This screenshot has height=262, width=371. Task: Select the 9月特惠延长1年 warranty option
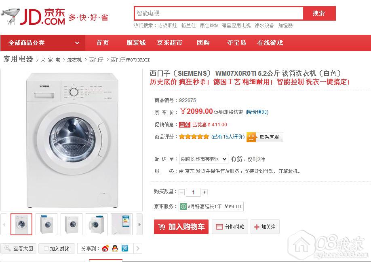[211, 207]
